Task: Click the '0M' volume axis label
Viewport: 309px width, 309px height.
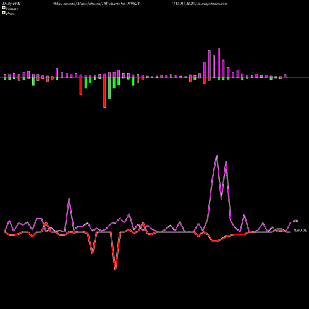Action: pyautogui.click(x=295, y=221)
